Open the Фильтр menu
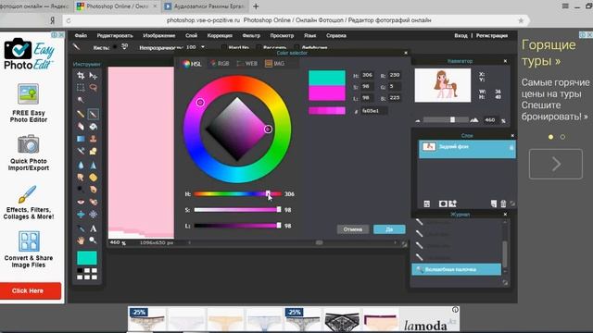The width and height of the screenshot is (593, 333). (x=251, y=35)
